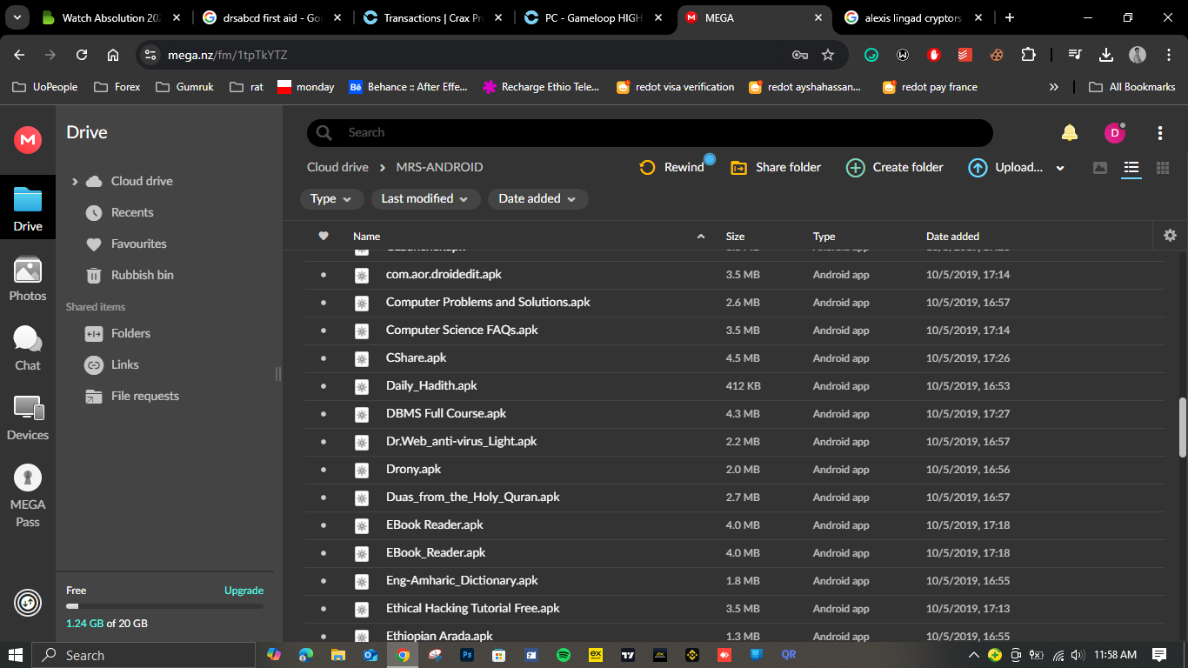Toggle favourite dot for Daily_Hadith.apk
1188x668 pixels.
(324, 386)
